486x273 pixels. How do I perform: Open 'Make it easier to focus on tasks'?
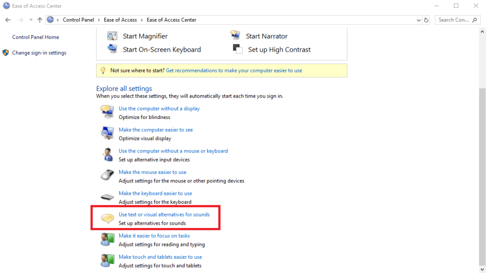coord(154,236)
